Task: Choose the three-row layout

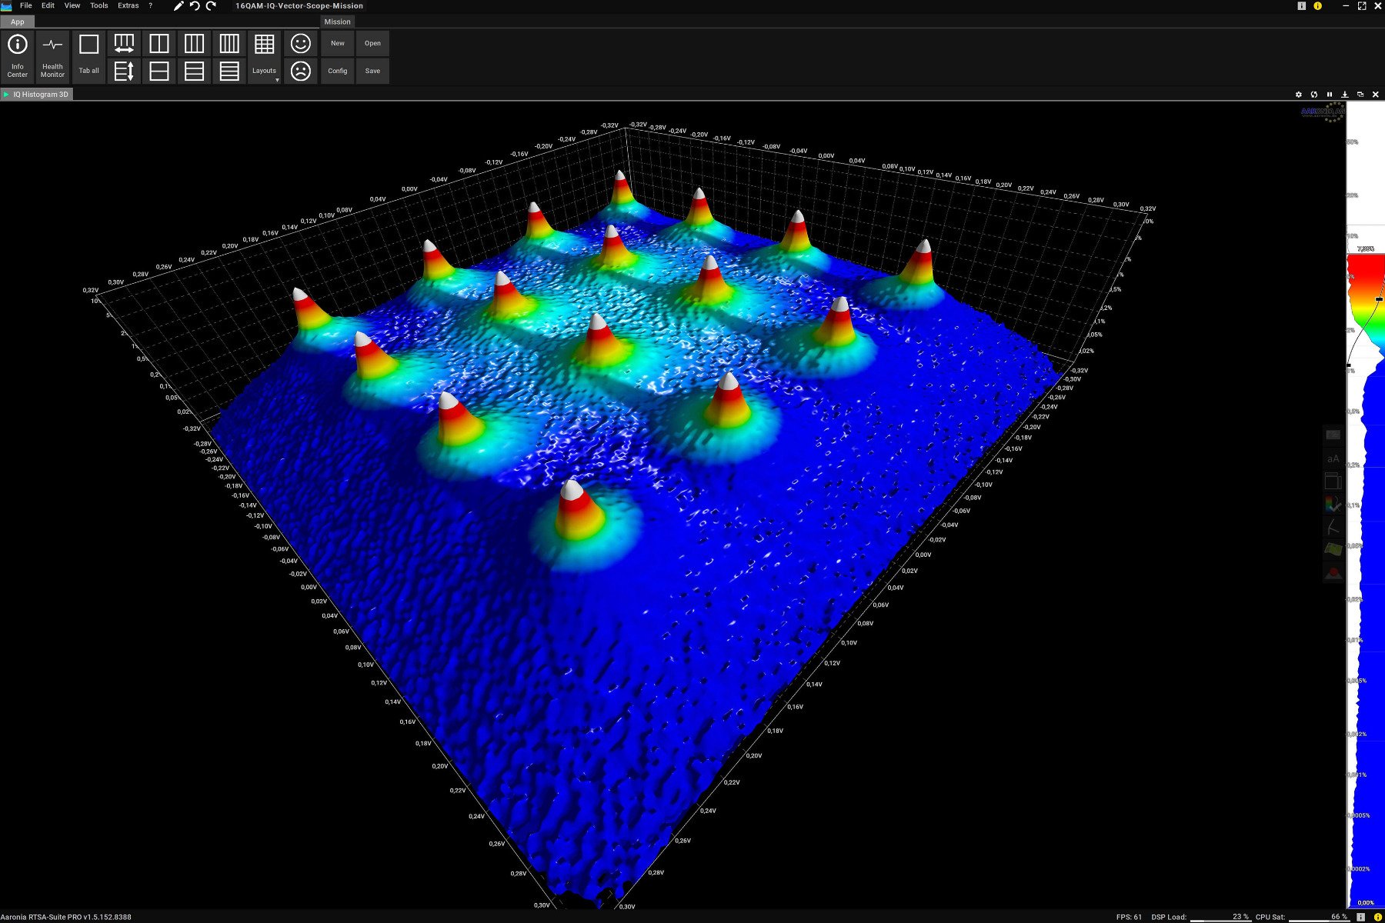Action: [194, 71]
